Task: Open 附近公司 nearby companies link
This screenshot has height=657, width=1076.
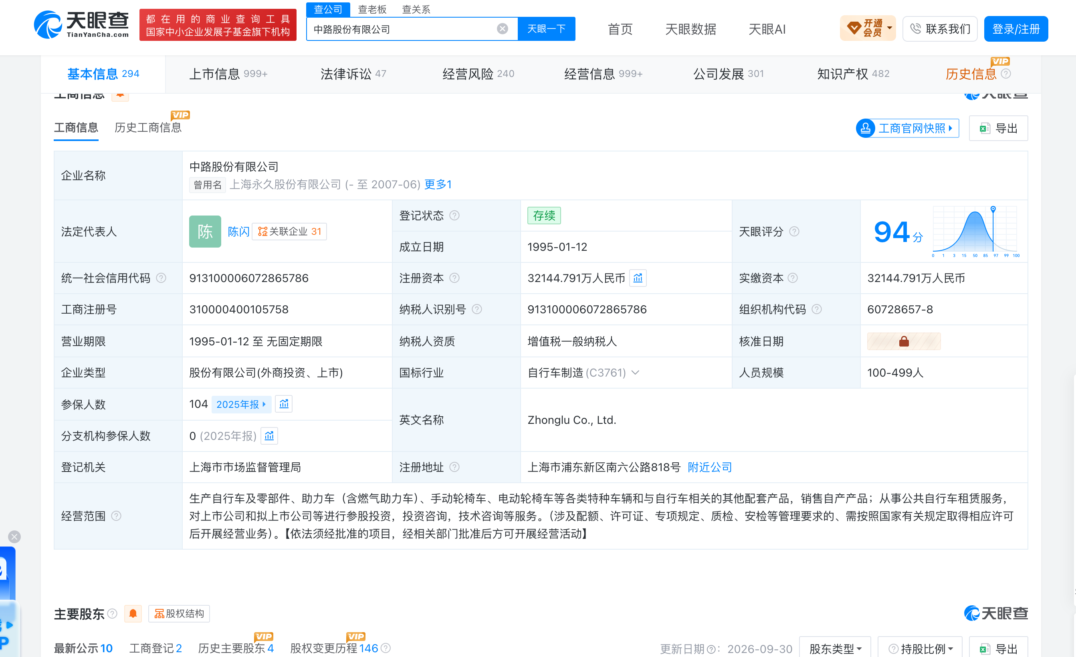Action: [710, 467]
